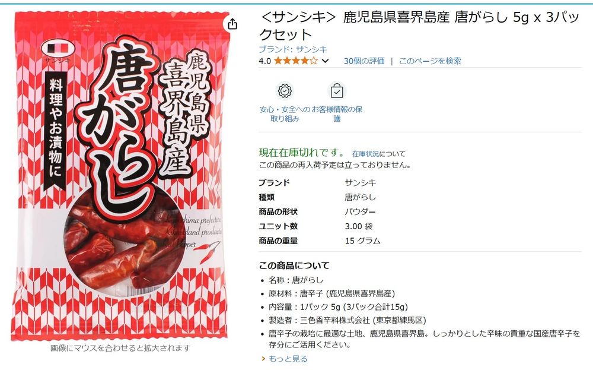The image size is (593, 370).
Task: Click the orange star rating icons
Action: coord(296,61)
